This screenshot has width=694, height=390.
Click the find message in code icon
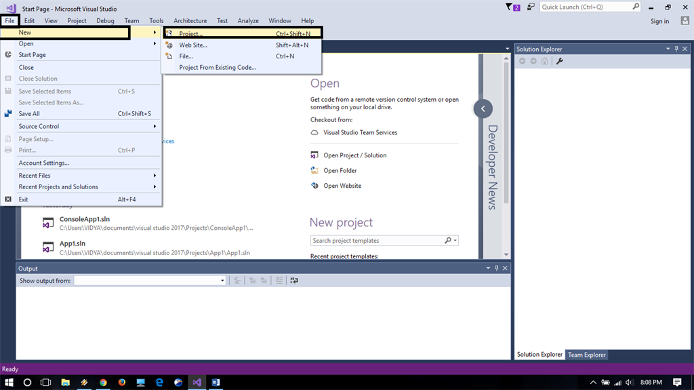(x=237, y=280)
